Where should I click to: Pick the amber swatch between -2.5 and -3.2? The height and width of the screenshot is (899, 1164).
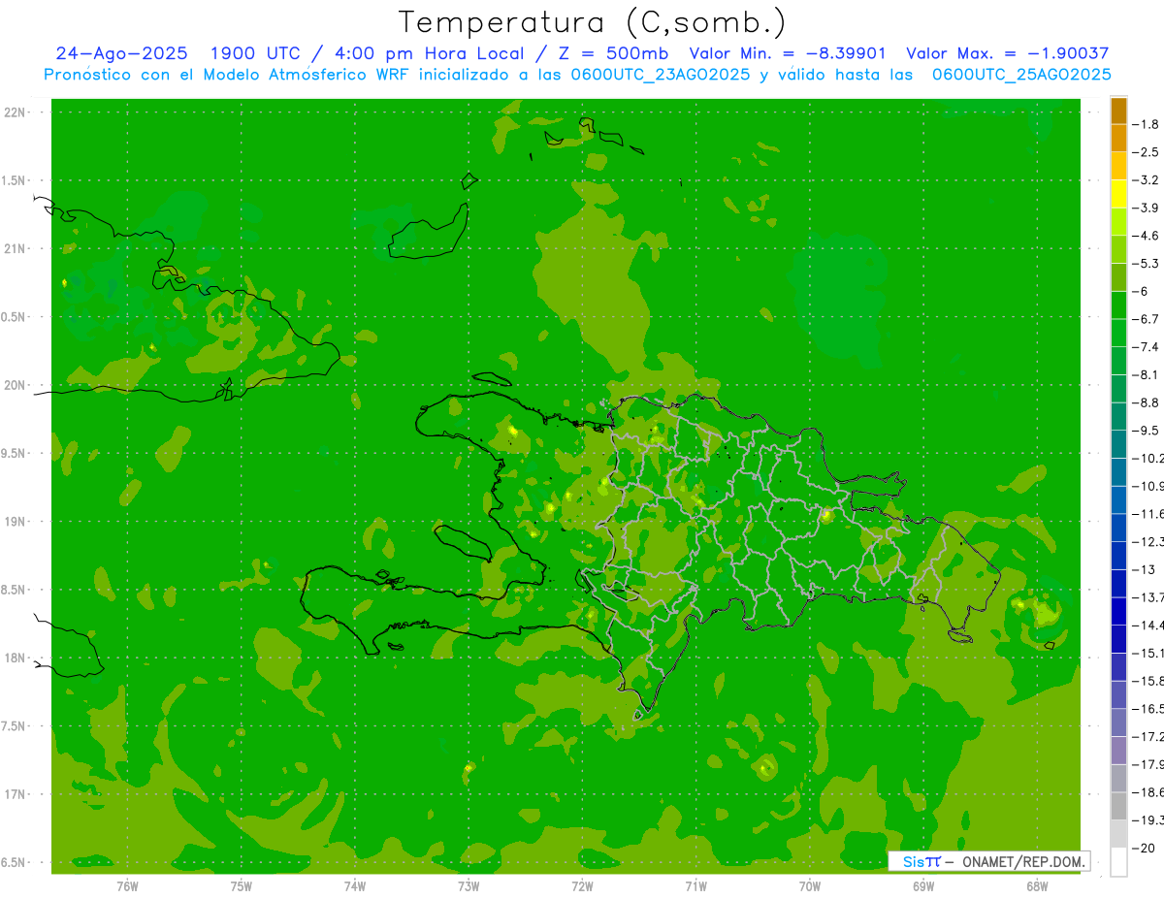1118,166
